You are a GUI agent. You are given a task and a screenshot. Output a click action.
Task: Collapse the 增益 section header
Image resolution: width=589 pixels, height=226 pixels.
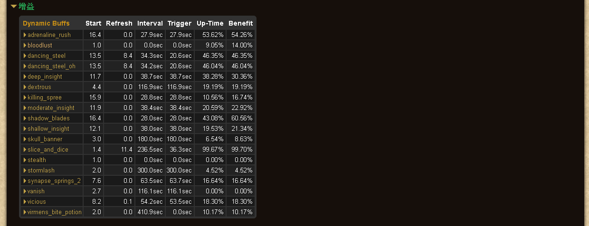23,7
